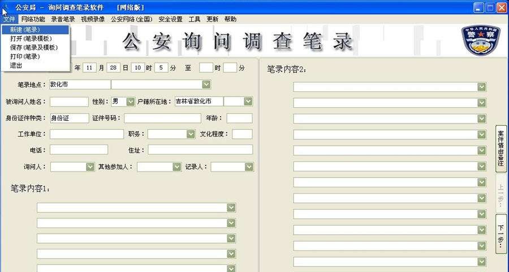Click 户籍所在地 field with 吉林省敦化市
Image resolution: width=509 pixels, height=272 pixels.
[199, 102]
